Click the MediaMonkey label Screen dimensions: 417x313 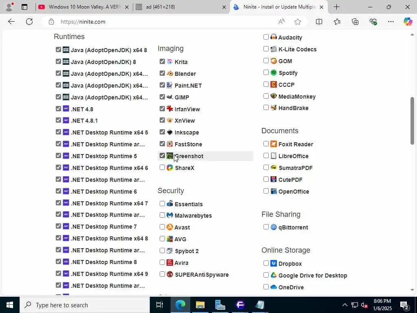tap(297, 96)
